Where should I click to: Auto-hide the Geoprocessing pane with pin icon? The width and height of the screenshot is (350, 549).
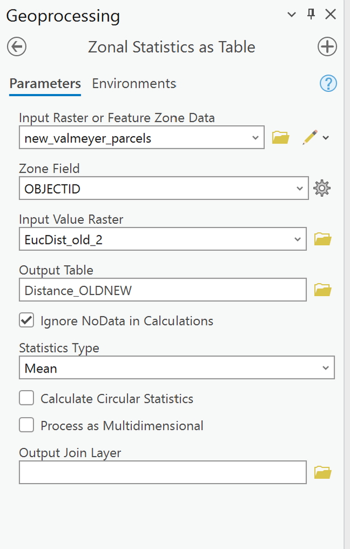[311, 15]
